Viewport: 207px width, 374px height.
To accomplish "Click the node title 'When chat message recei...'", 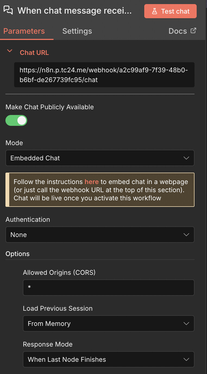I will click(74, 11).
